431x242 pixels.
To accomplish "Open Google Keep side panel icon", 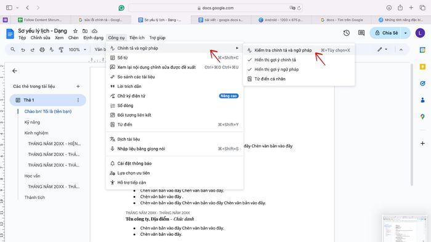I will point(423,66).
